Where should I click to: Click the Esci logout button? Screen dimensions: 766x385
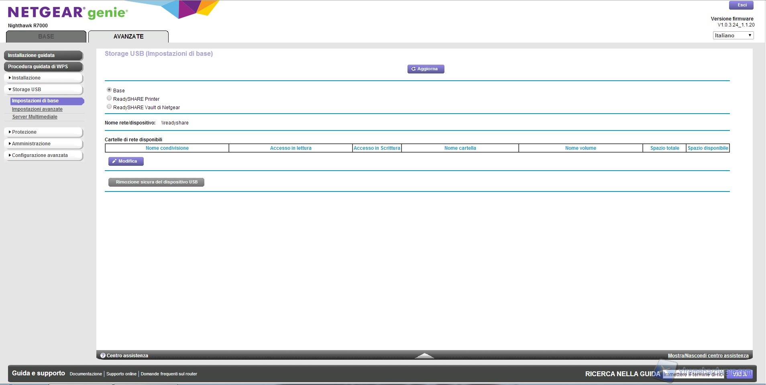[x=741, y=5]
